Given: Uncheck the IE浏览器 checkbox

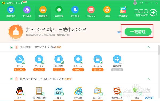Looking at the screenshot, I should point(82,94).
